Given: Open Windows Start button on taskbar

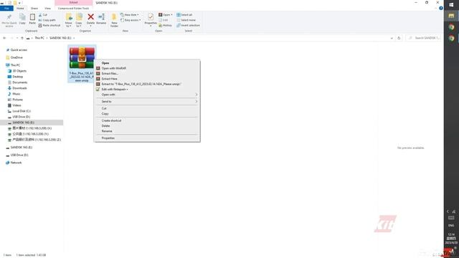Looking at the screenshot, I should (x=451, y=5).
